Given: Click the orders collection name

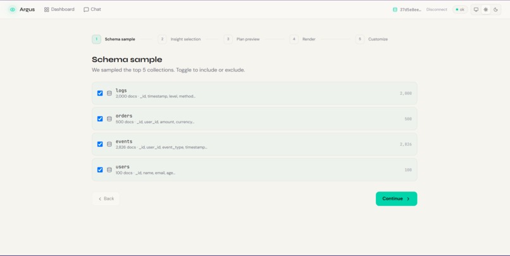Looking at the screenshot, I should pyautogui.click(x=124, y=116).
